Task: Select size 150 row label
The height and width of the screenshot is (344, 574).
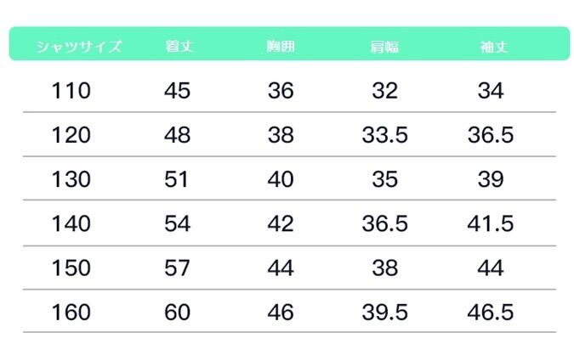Action: coord(71,268)
